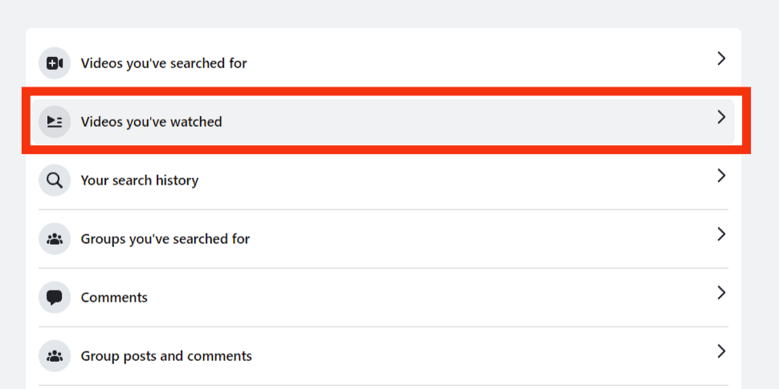The height and width of the screenshot is (389, 779).
Task: Expand Videos you've watched using its right arrow
Action: tap(721, 117)
